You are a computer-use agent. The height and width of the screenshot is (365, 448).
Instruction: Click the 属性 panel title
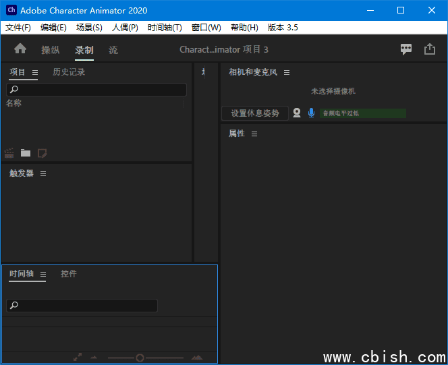[237, 134]
